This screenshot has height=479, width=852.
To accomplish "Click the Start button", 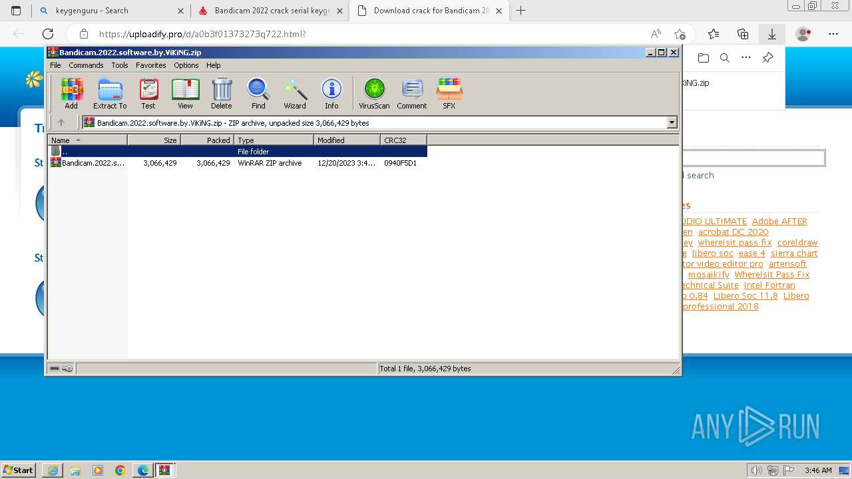I will (x=18, y=470).
